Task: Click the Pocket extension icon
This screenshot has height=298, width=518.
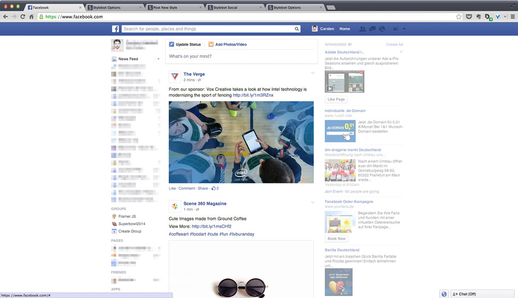Action: click(x=469, y=17)
